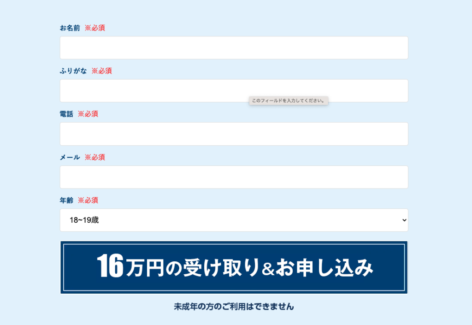Click the ※必須 marker beside お名前

coord(95,28)
